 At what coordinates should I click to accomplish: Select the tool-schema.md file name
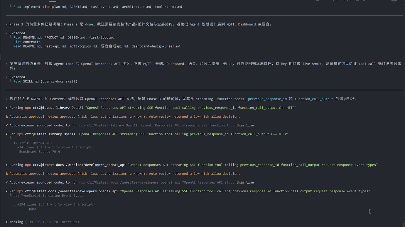pos(168,7)
